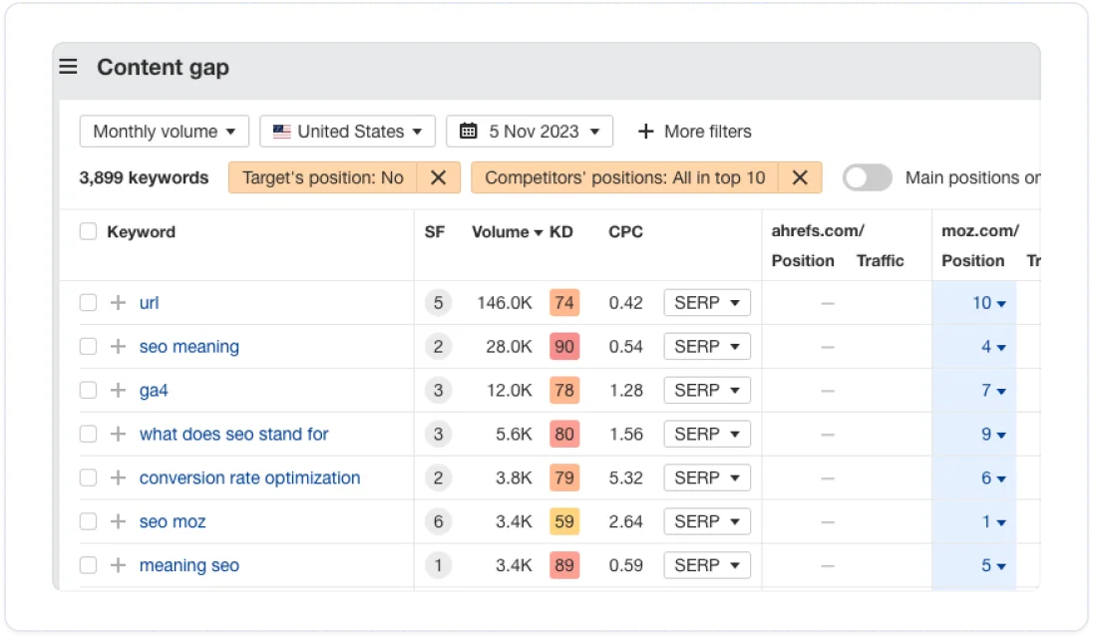The width and height of the screenshot is (1093, 638).
Task: Remove the "Target's position: No" filter with its X icon
Action: pos(437,177)
